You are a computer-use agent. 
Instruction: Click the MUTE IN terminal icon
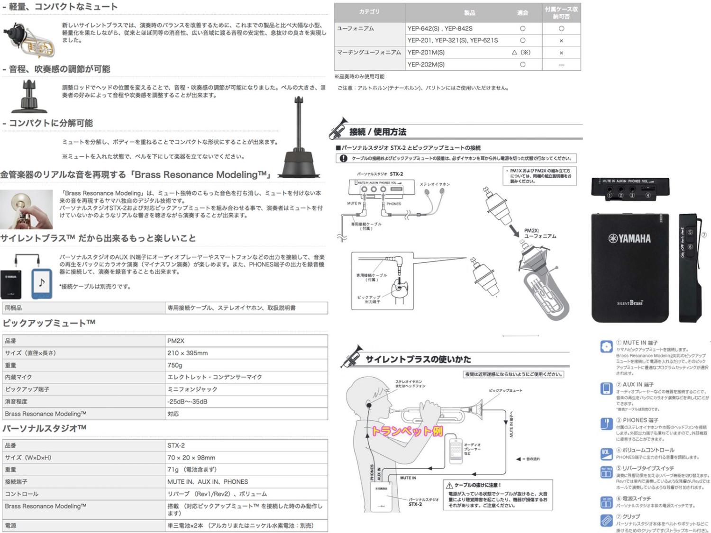[606, 347]
